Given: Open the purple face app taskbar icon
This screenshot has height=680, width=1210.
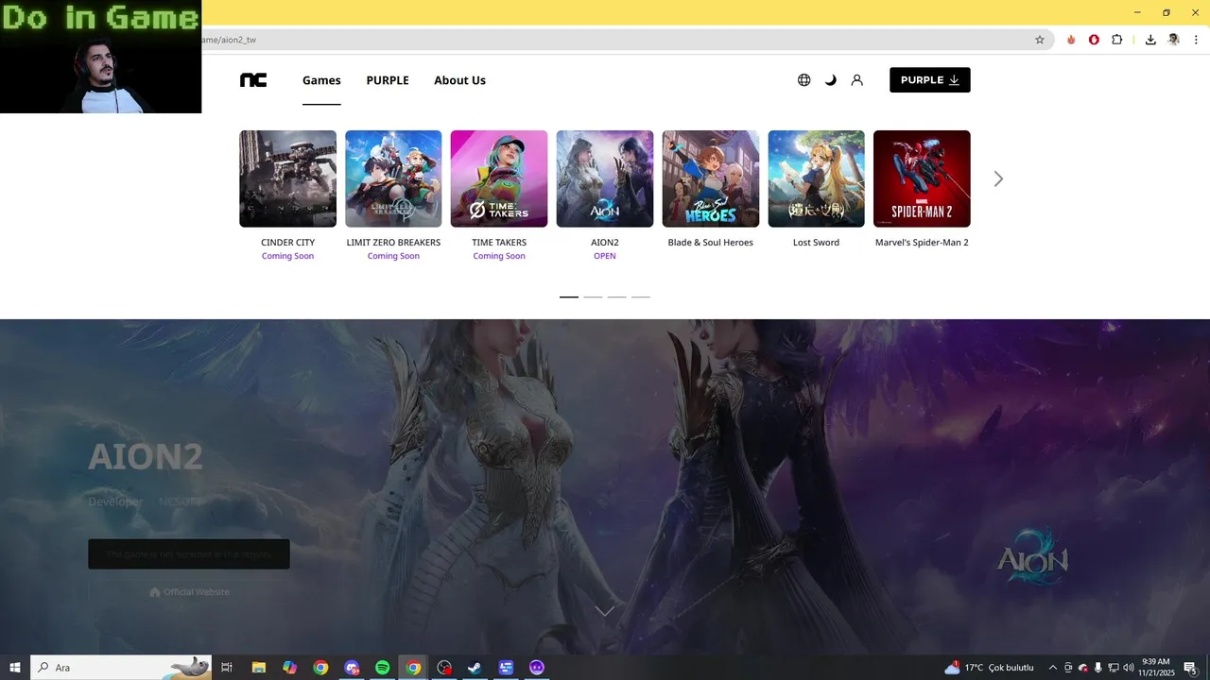Looking at the screenshot, I should pos(537,668).
